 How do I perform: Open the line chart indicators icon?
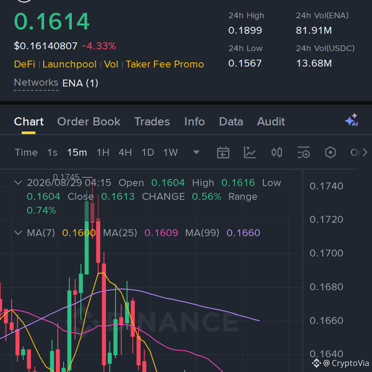[250, 152]
